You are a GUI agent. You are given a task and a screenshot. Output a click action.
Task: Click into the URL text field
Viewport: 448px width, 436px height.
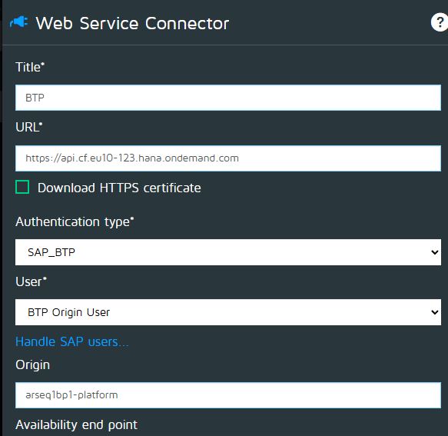point(228,158)
